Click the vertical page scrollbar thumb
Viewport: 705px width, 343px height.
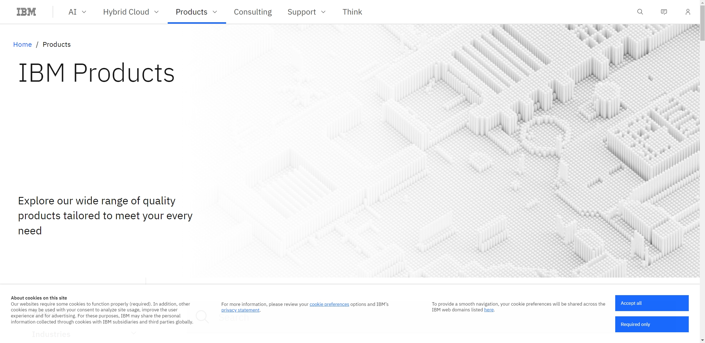[702, 23]
